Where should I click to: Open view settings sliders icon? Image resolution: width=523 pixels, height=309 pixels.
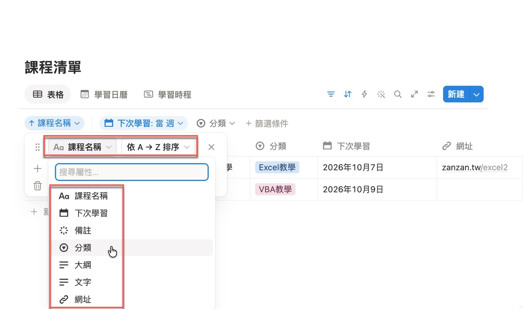431,94
